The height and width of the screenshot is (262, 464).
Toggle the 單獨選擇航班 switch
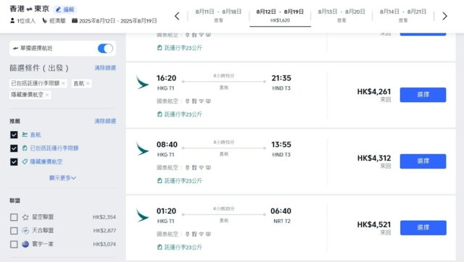click(x=105, y=48)
